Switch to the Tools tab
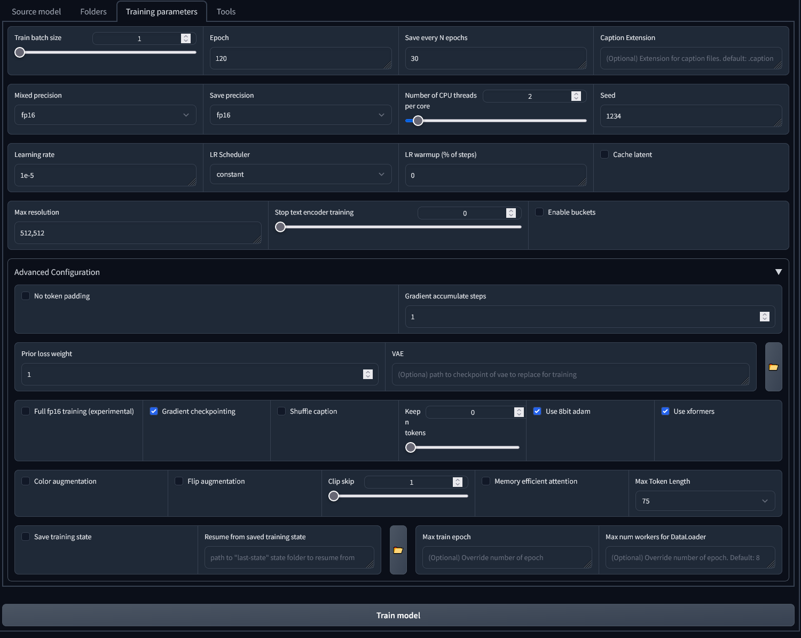Viewport: 801px width, 638px height. 225,11
